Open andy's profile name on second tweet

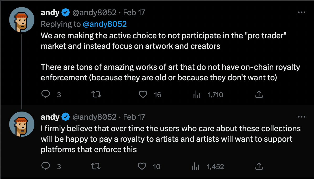(x=50, y=117)
